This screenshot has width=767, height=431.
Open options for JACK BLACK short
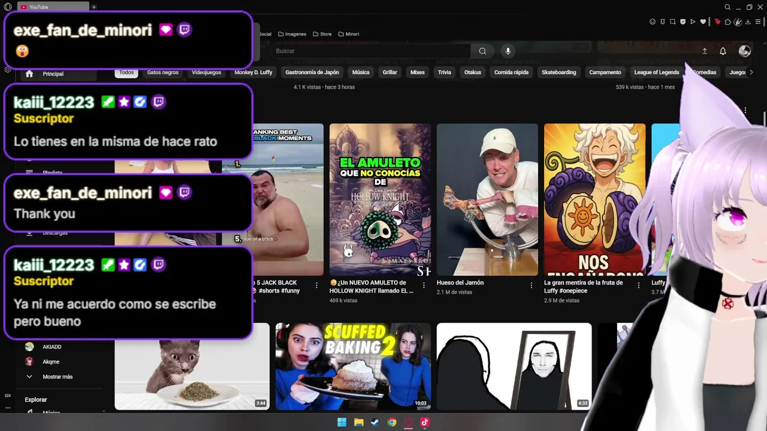316,286
